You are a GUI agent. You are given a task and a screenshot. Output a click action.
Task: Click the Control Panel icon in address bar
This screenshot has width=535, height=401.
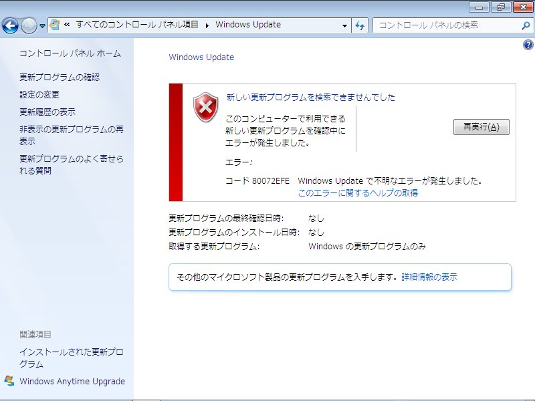(x=55, y=25)
